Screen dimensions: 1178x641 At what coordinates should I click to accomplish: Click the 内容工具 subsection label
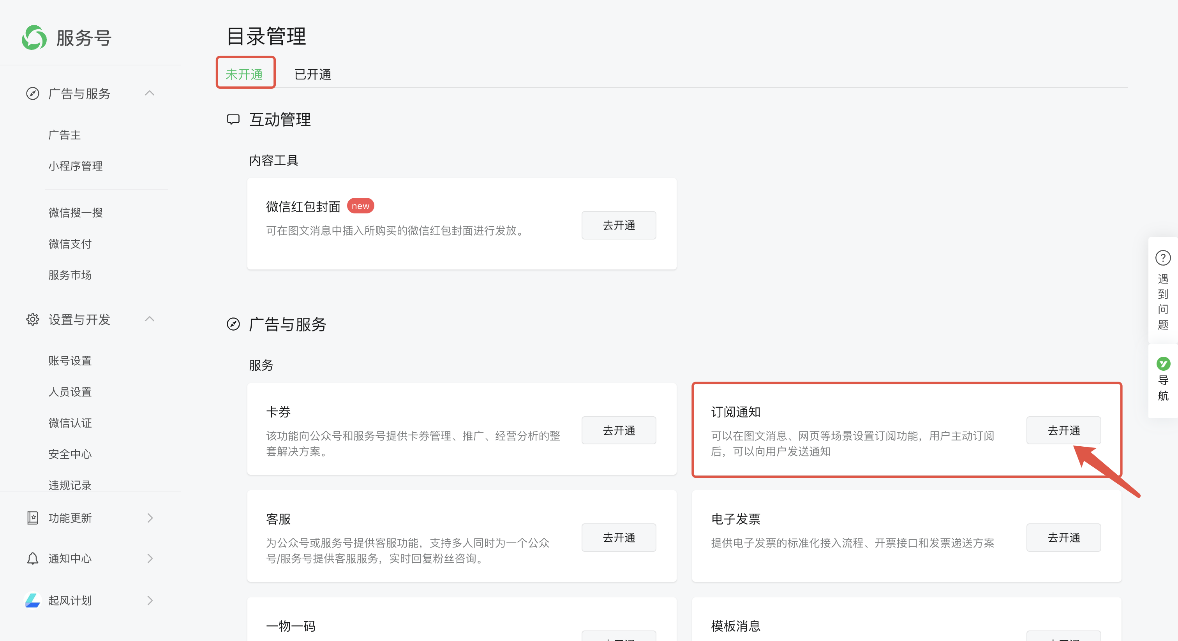tap(273, 160)
